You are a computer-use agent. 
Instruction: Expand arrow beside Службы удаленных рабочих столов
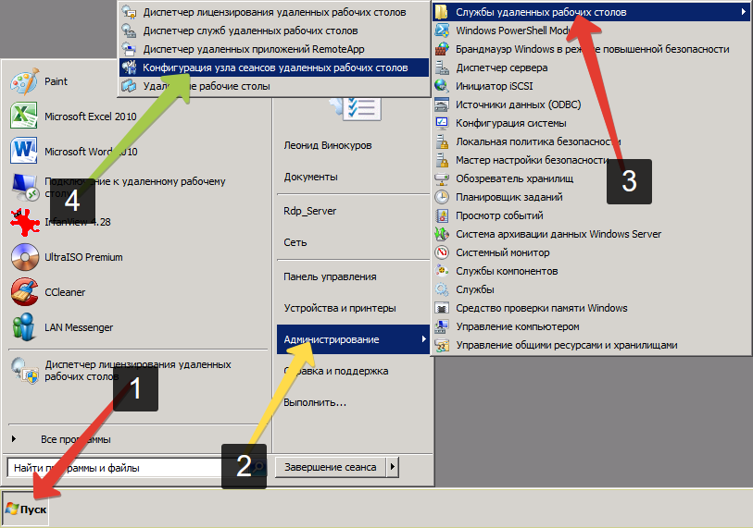pos(744,12)
